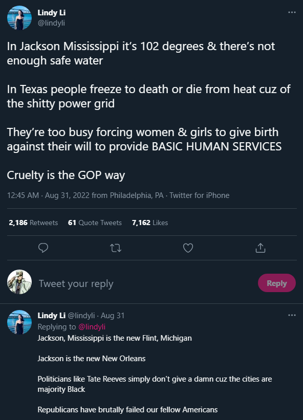Click Lindy Li name on reply tweet
The width and height of the screenshot is (303, 420).
tap(51, 316)
